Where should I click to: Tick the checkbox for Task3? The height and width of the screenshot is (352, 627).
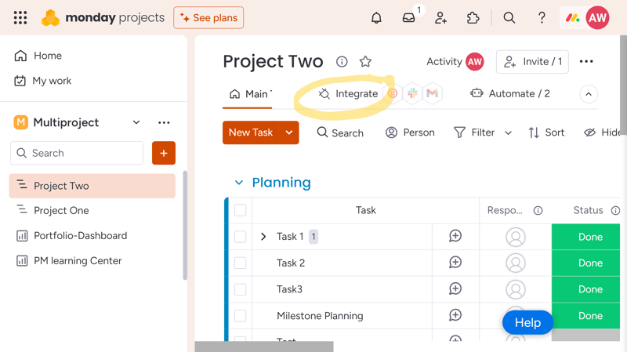240,289
